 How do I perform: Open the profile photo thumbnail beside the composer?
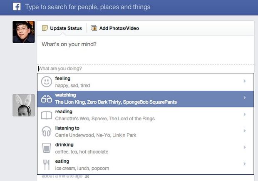click(x=24, y=32)
